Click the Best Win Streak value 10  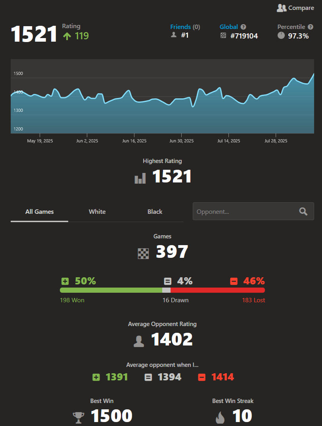click(242, 416)
